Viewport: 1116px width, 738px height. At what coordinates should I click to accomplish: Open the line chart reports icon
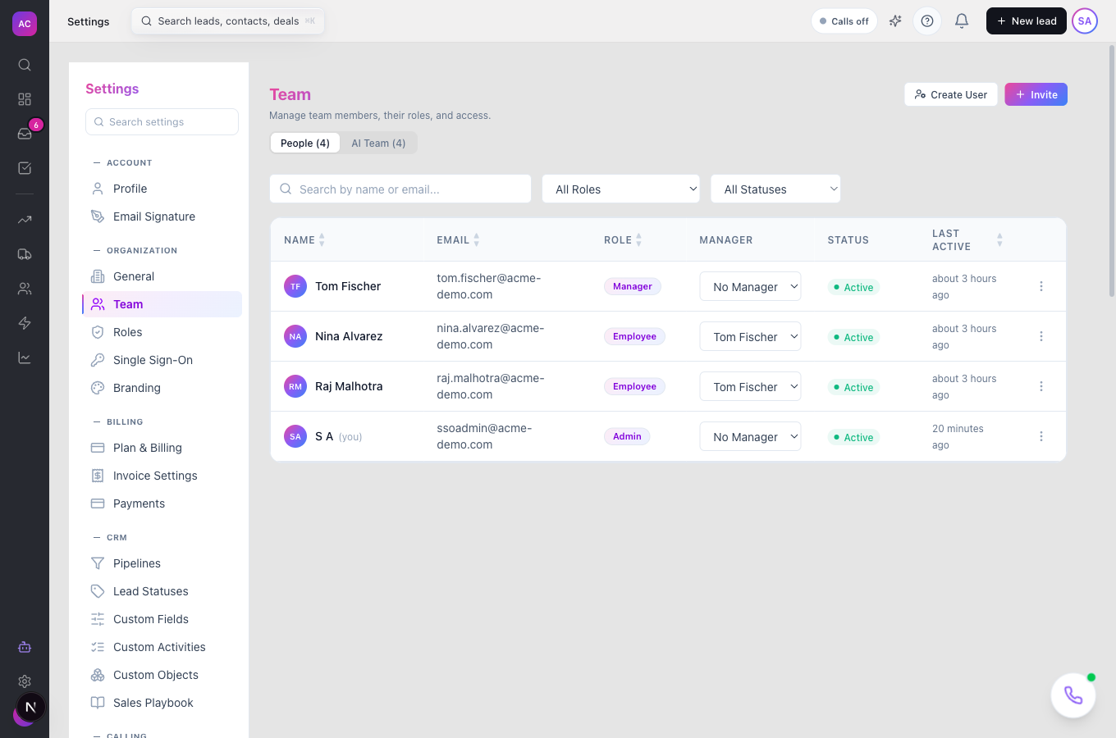click(25, 358)
